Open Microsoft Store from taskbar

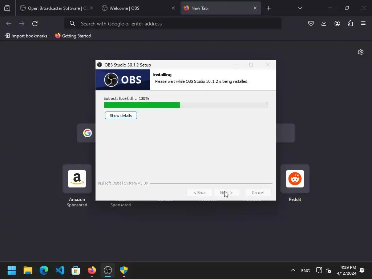pos(76,270)
